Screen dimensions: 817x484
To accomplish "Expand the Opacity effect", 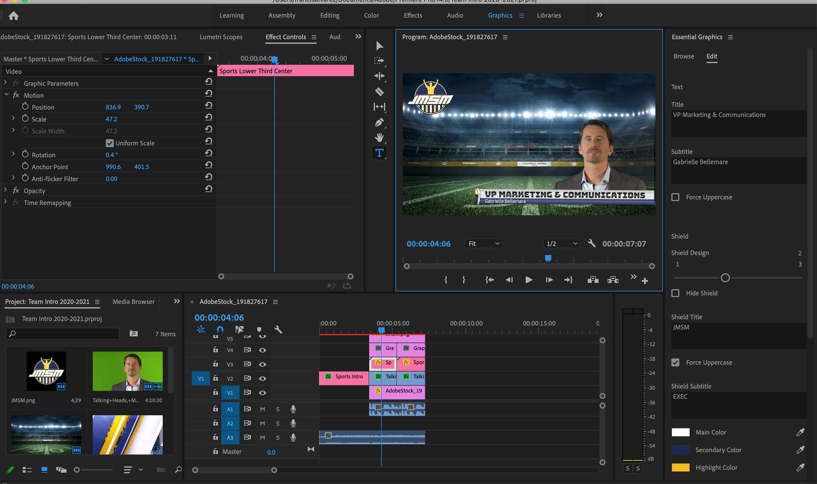I will [x=6, y=190].
